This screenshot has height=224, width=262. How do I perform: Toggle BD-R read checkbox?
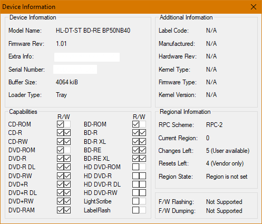tap(135, 133)
